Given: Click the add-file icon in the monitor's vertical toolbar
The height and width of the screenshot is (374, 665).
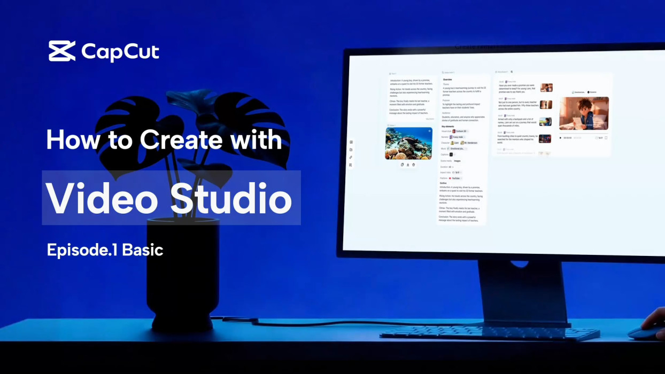Looking at the screenshot, I should 351,150.
